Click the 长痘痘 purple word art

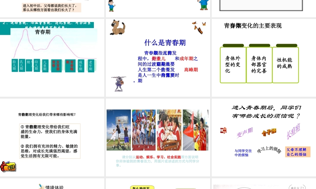pos(294,131)
